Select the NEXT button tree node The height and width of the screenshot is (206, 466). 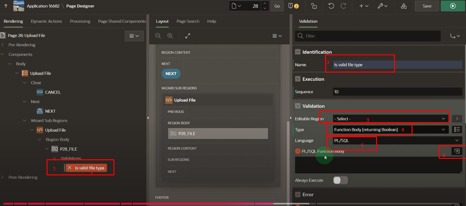pos(50,111)
